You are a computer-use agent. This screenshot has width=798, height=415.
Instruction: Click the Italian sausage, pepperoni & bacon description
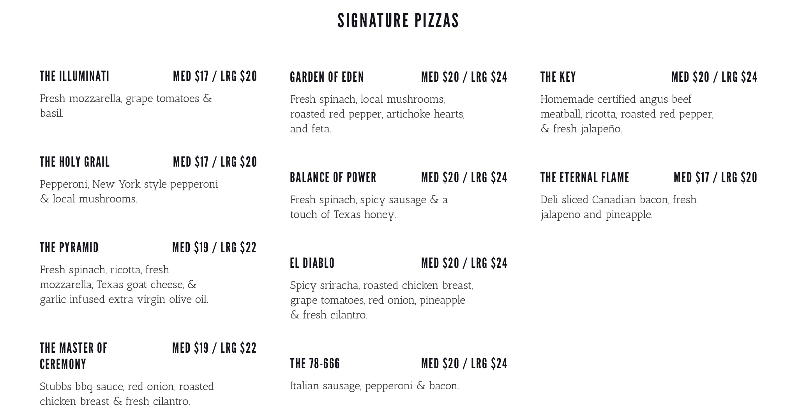coord(374,386)
